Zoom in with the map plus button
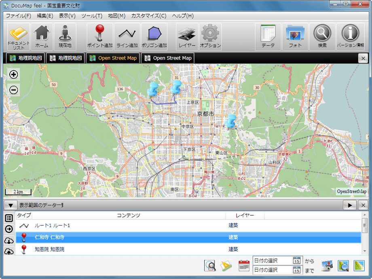 (x=13, y=74)
